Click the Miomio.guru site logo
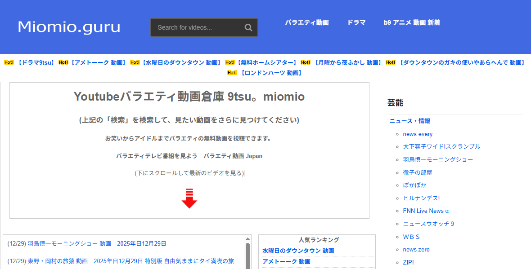Screen dimensions: 531x269 68,26
